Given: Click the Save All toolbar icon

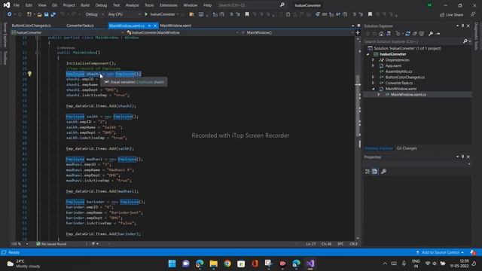Looking at the screenshot, I should point(53,14).
